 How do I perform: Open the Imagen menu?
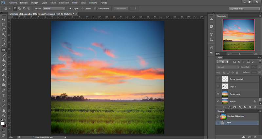(x=34, y=3)
